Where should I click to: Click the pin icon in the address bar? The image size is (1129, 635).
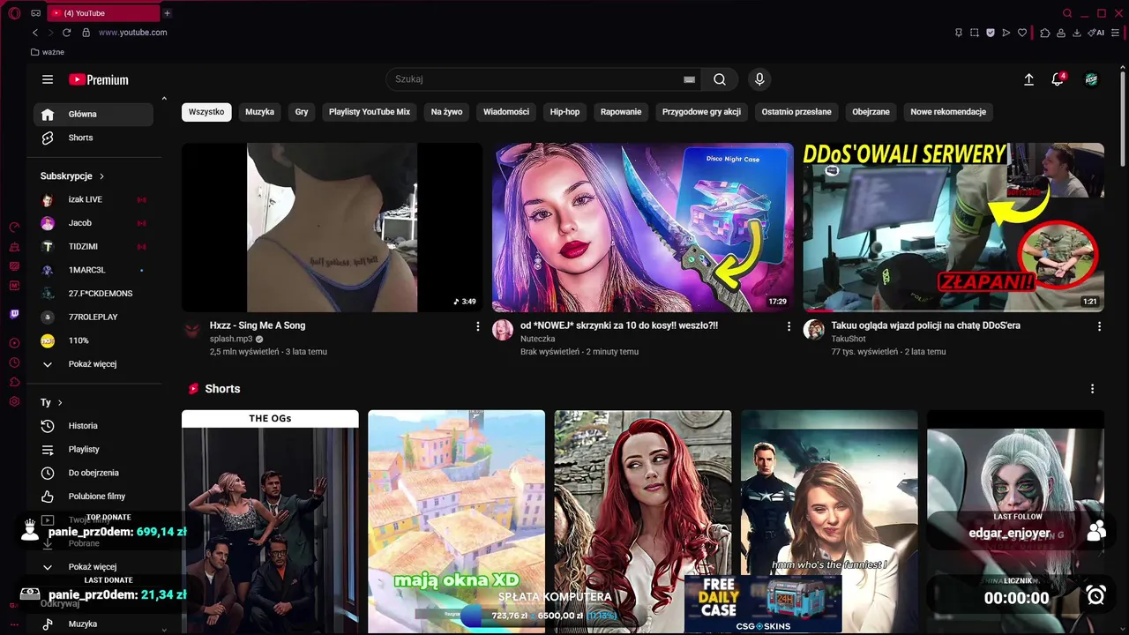pos(959,33)
